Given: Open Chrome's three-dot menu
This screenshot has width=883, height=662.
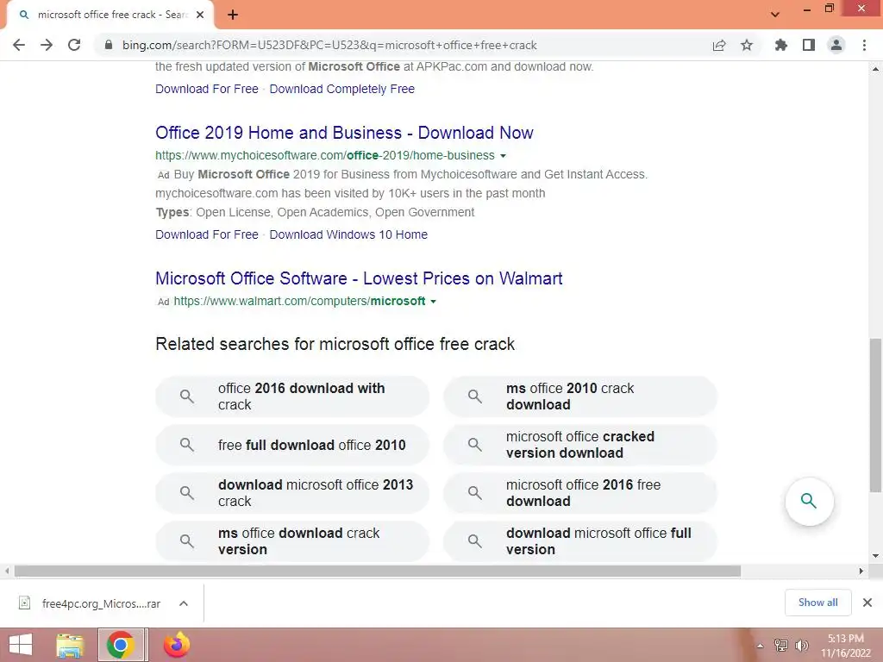Looking at the screenshot, I should 864,45.
